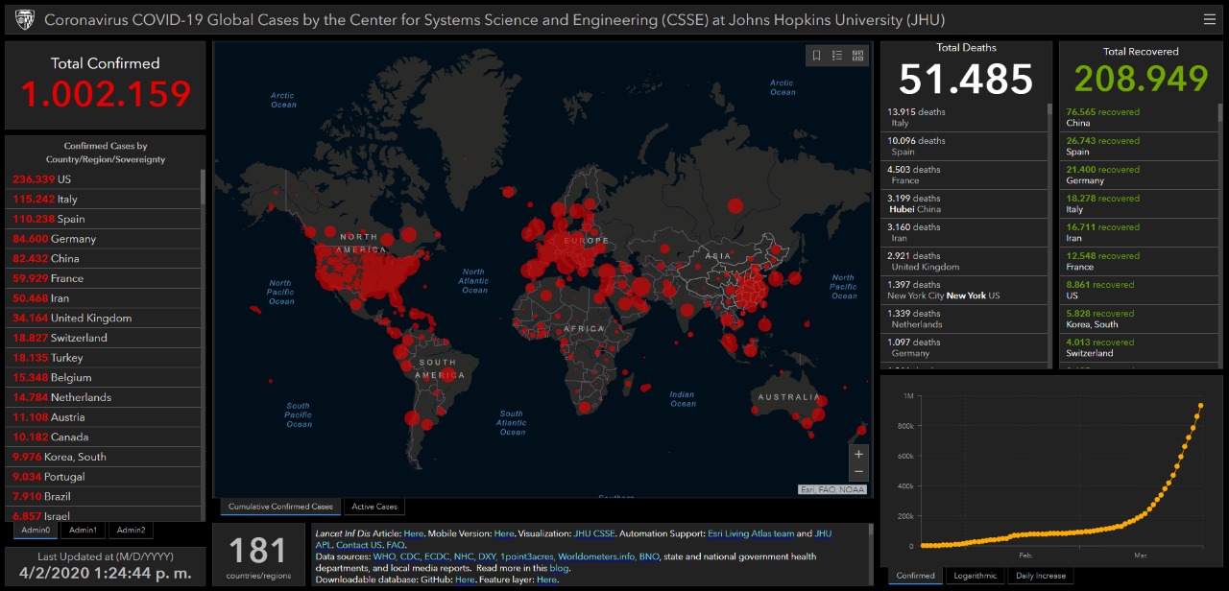Select Cumulative Confirmed Cases tab
The image size is (1229, 591).
pyautogui.click(x=280, y=507)
